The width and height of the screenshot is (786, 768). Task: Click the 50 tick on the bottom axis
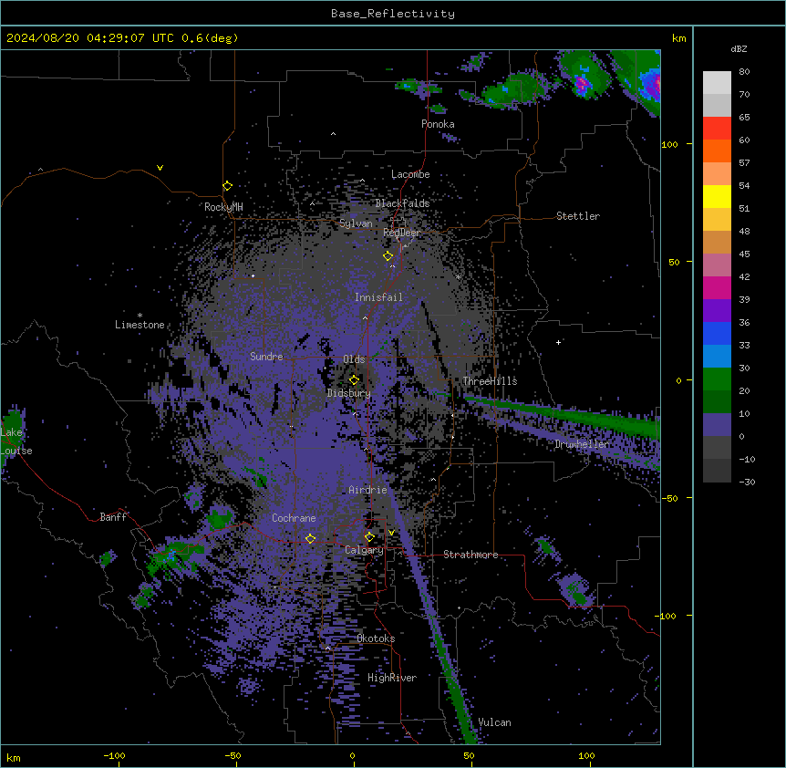pyautogui.click(x=469, y=755)
